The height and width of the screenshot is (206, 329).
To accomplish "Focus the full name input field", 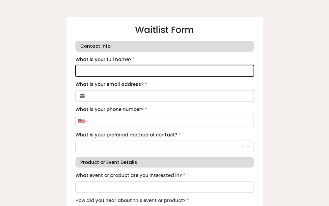I will pos(164,71).
